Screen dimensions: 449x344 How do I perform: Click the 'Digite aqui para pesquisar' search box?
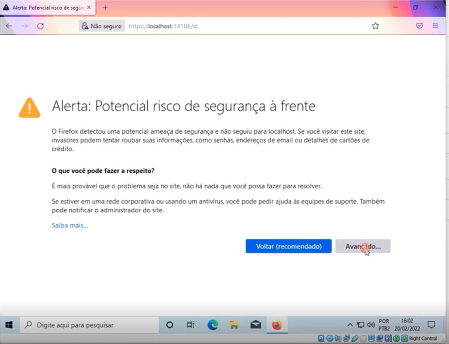[89, 325]
